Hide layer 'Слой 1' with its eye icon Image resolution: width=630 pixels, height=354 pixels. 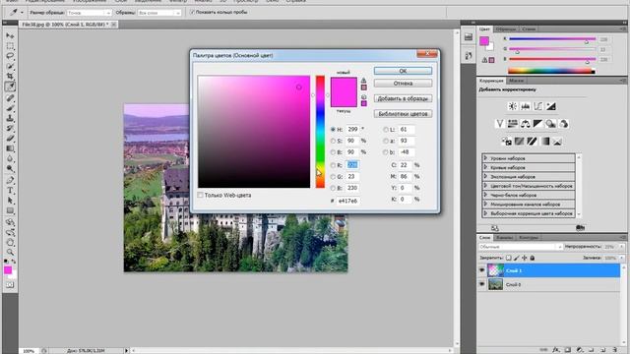(x=481, y=270)
